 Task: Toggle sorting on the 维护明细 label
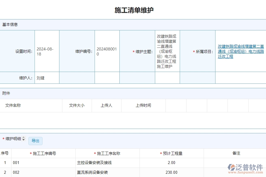[13, 139]
